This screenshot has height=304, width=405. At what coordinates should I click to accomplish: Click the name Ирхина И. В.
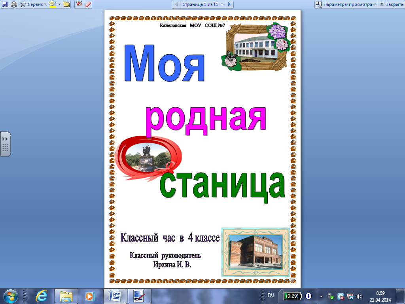(x=172, y=265)
